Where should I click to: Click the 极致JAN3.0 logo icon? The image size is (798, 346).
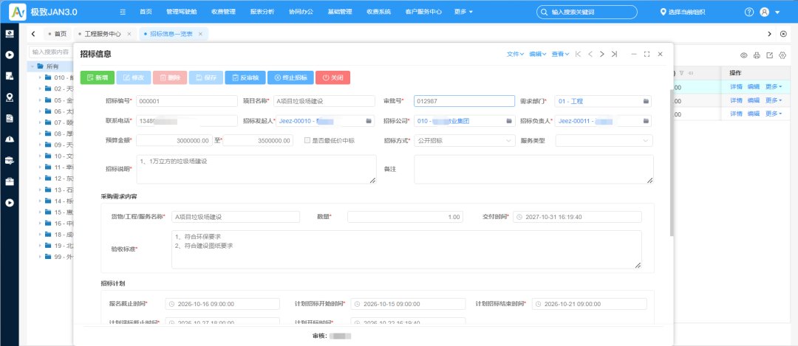click(x=17, y=11)
